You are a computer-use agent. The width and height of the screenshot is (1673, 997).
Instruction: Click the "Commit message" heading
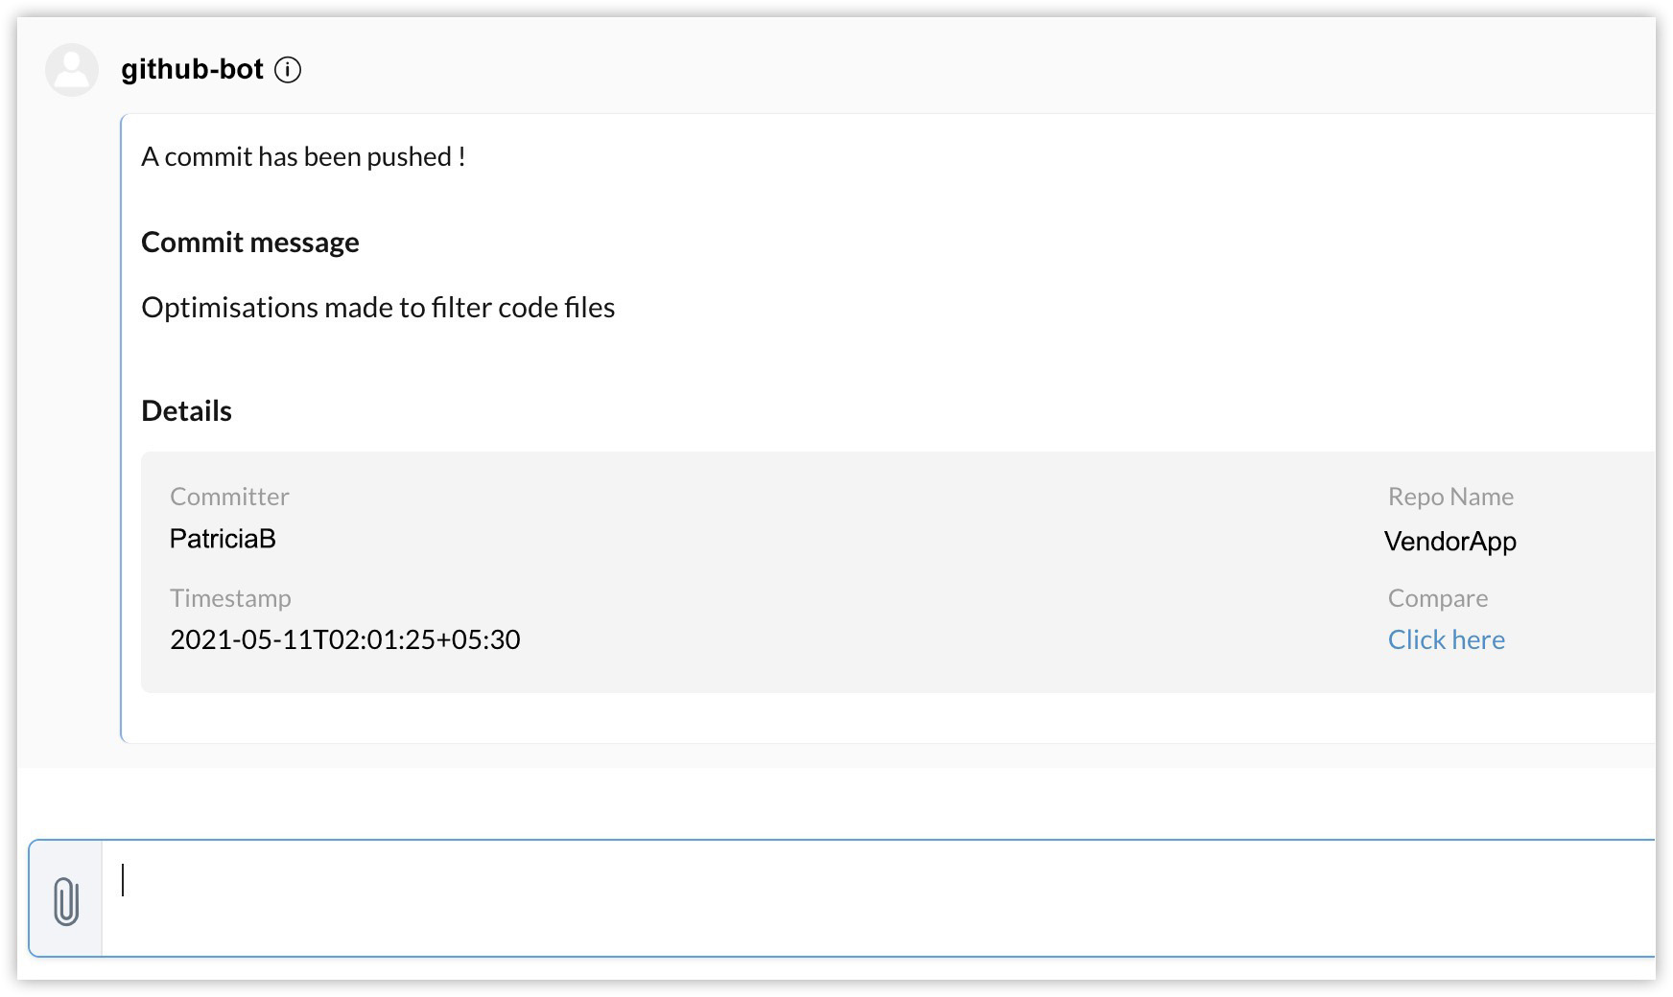click(249, 243)
